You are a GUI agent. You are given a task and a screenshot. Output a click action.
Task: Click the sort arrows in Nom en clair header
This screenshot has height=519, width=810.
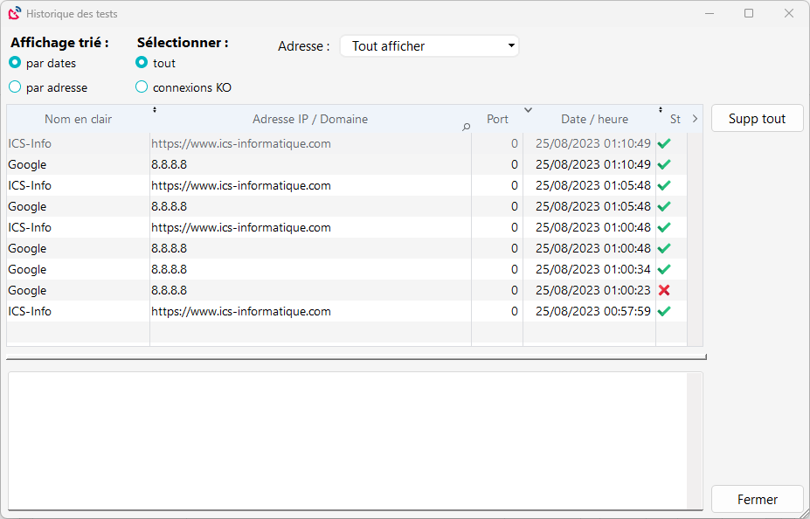(155, 109)
